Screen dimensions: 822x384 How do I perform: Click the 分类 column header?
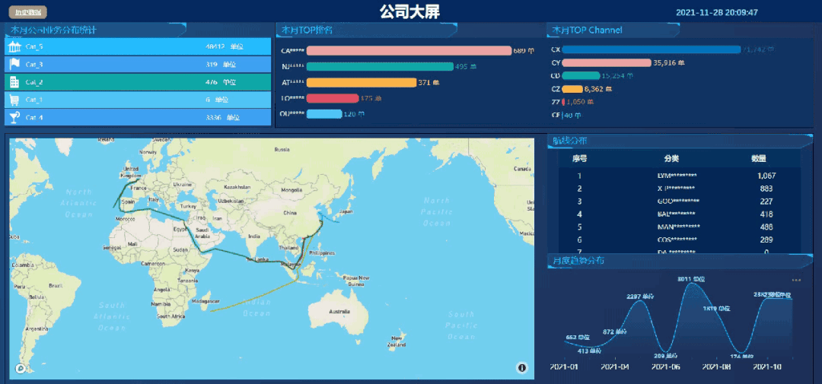(671, 159)
